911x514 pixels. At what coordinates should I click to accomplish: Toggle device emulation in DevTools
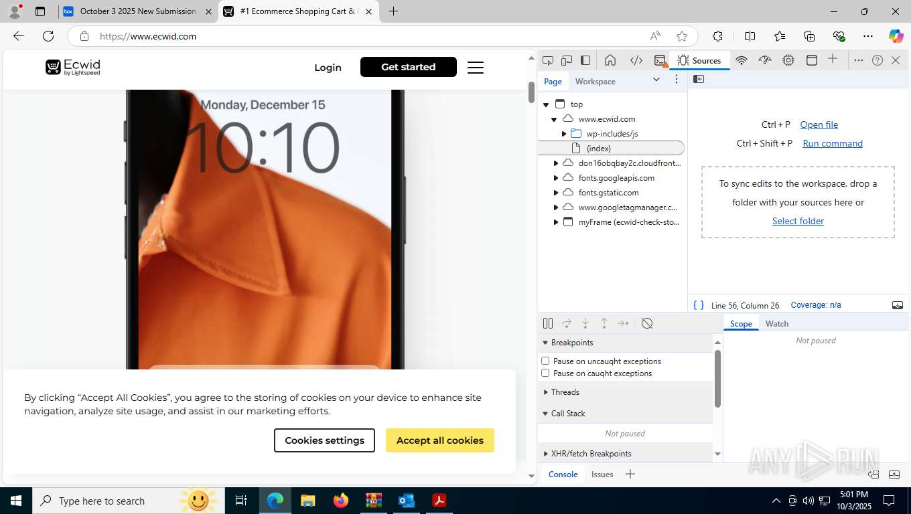pyautogui.click(x=567, y=60)
